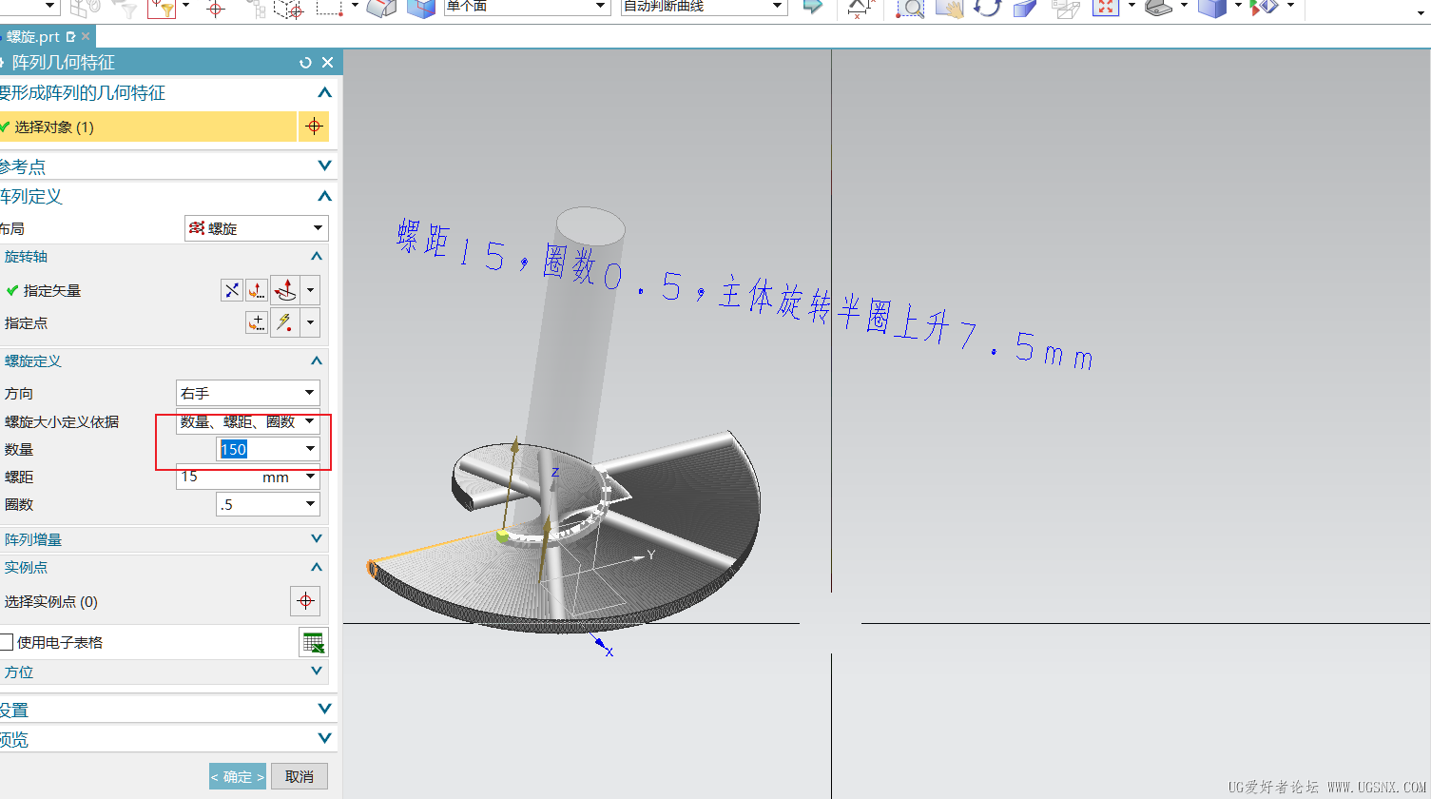1431x799 pixels.
Task: Click the 取消 button
Action: [299, 775]
